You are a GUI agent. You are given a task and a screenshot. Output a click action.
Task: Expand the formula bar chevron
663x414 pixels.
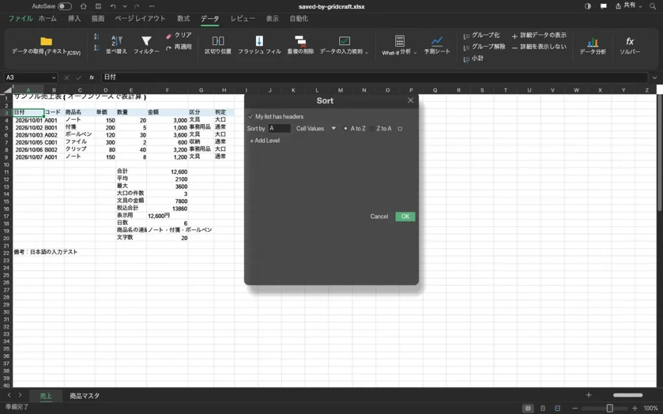655,78
